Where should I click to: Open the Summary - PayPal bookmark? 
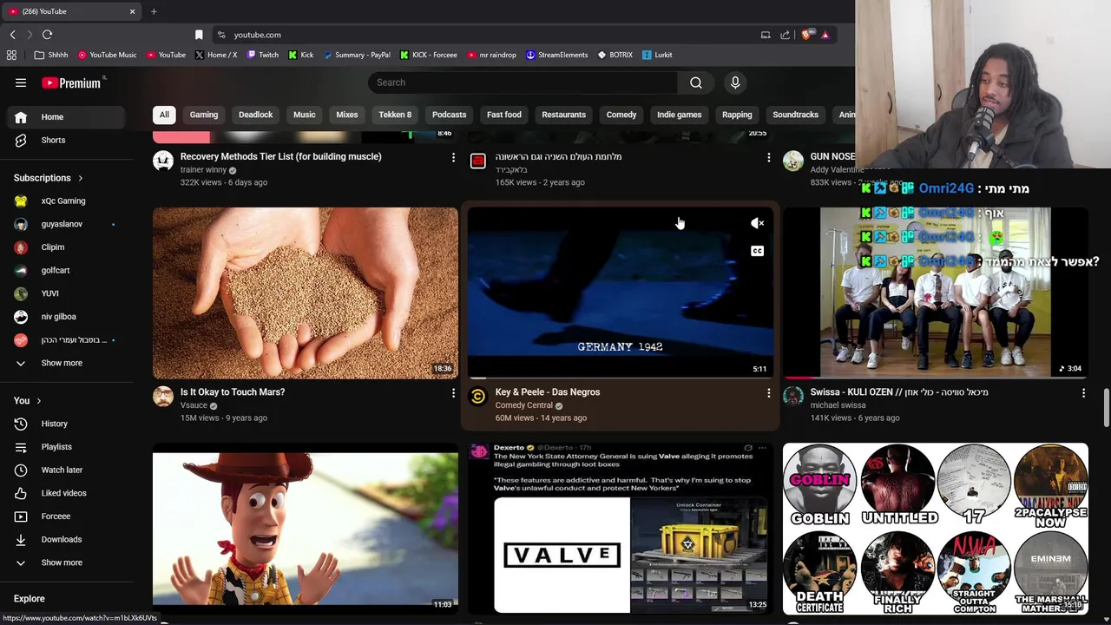tap(356, 55)
